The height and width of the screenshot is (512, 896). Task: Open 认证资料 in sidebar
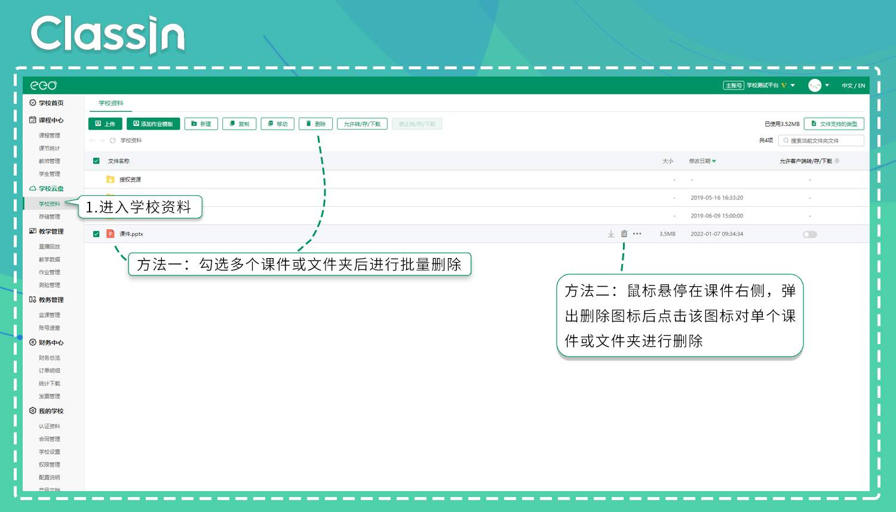tap(50, 426)
